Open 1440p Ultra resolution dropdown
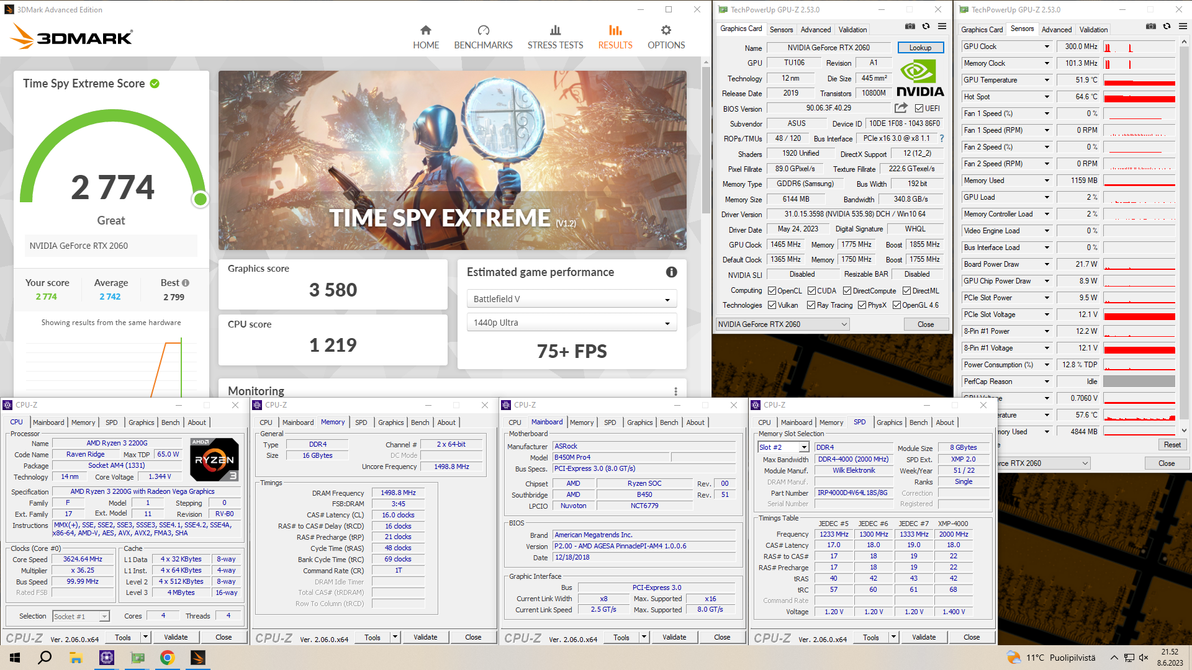The height and width of the screenshot is (670, 1192). (x=571, y=323)
